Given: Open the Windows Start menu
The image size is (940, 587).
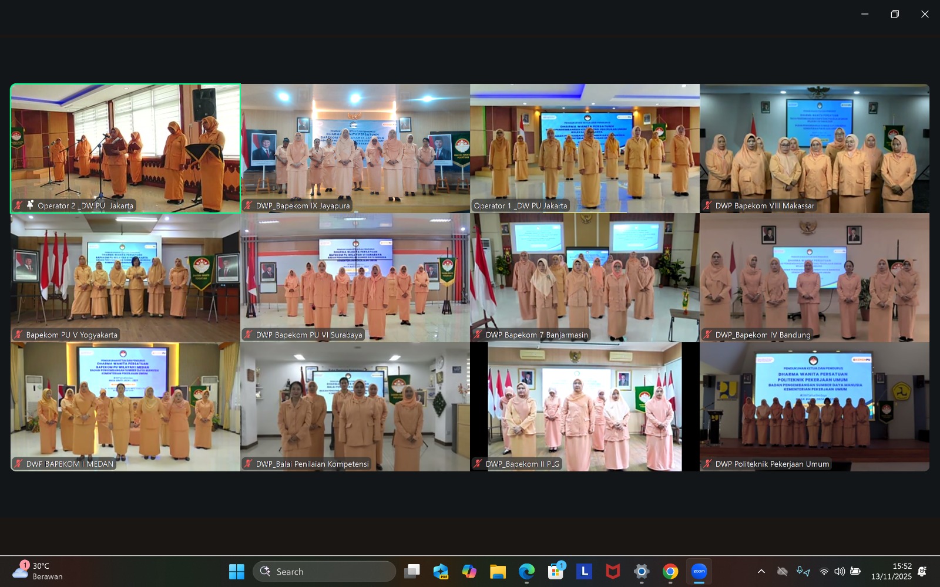Looking at the screenshot, I should coord(236,571).
